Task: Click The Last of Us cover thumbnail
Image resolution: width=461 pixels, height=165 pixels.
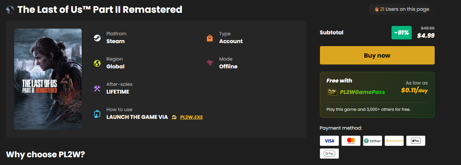Action: pos(48,79)
